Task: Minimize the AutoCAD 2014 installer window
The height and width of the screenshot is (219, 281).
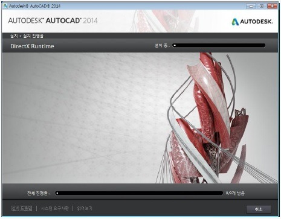Action: coord(251,6)
